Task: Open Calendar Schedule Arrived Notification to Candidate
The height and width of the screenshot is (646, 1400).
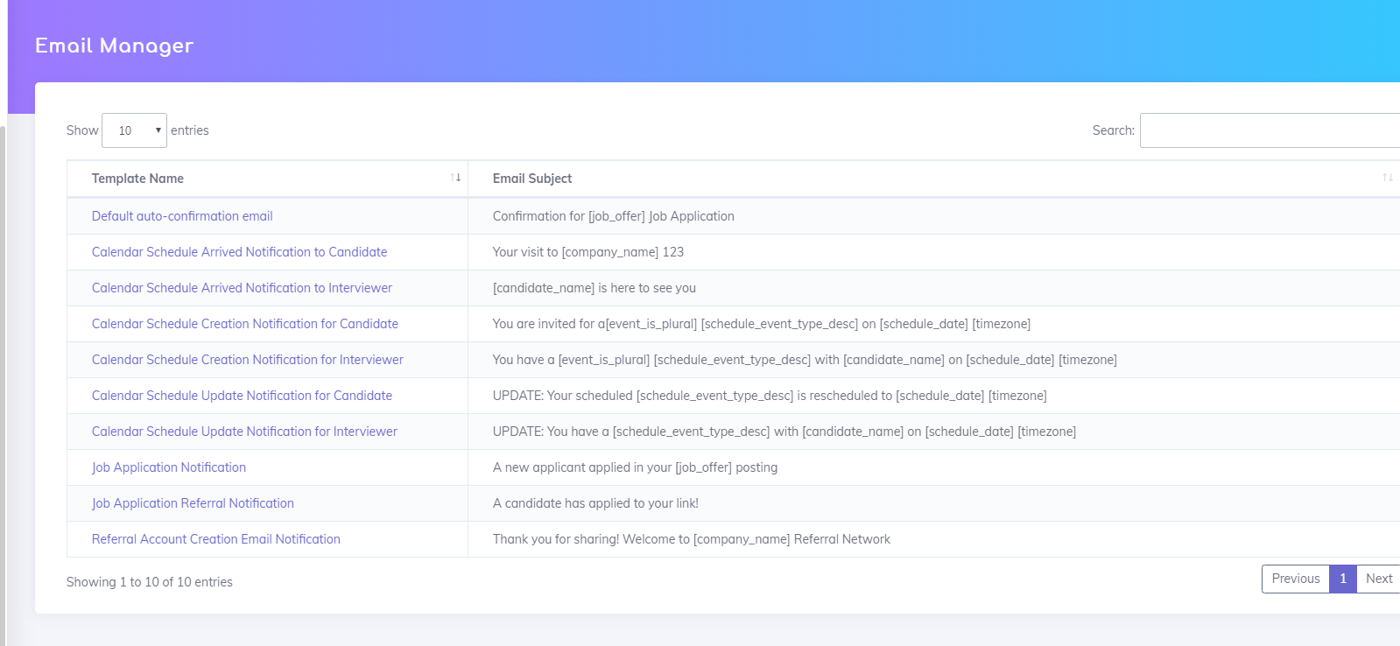Action: [239, 252]
